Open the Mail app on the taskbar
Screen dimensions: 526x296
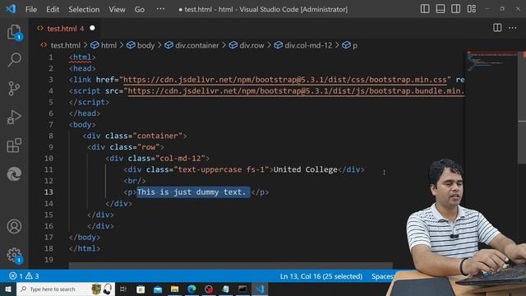coord(158,289)
